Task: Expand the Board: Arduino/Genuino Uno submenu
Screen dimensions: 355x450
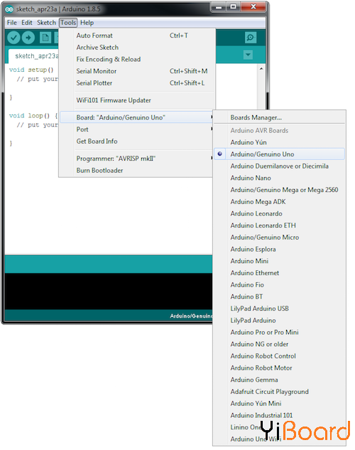Action: click(x=137, y=117)
